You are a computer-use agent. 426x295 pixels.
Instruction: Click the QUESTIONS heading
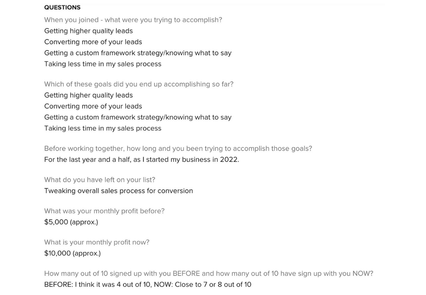tap(62, 7)
